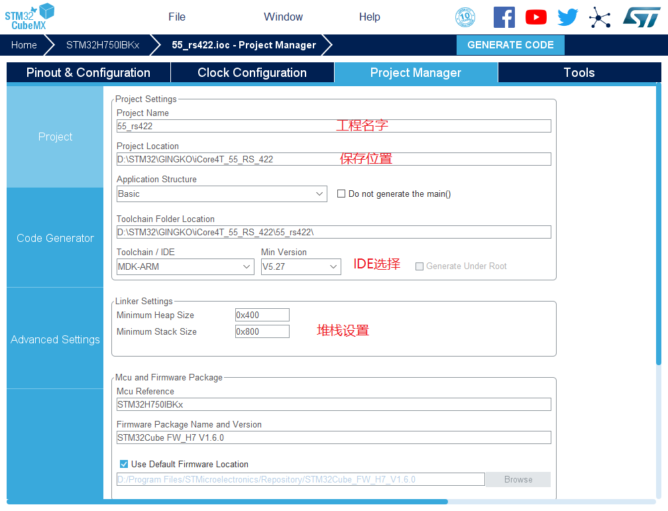668x511 pixels.
Task: Click the Minimum Heap Size field
Action: pyautogui.click(x=262, y=315)
